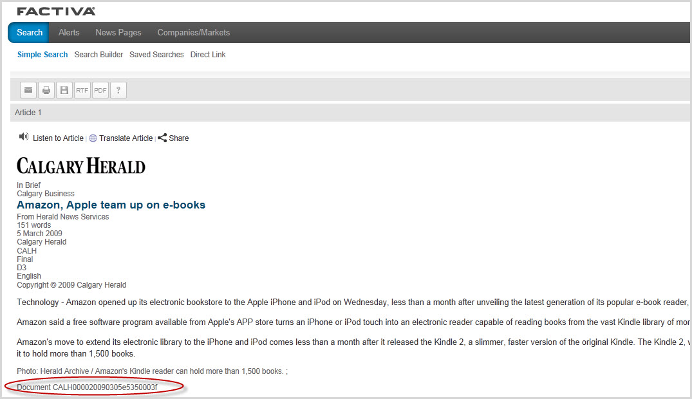Export the article as RTF

[82, 90]
